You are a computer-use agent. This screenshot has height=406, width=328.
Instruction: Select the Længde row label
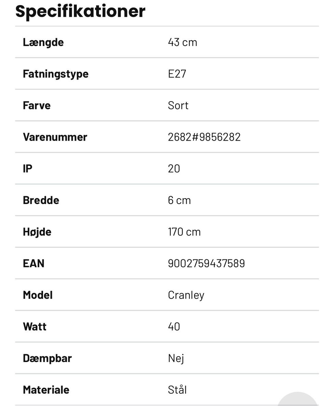(x=43, y=42)
